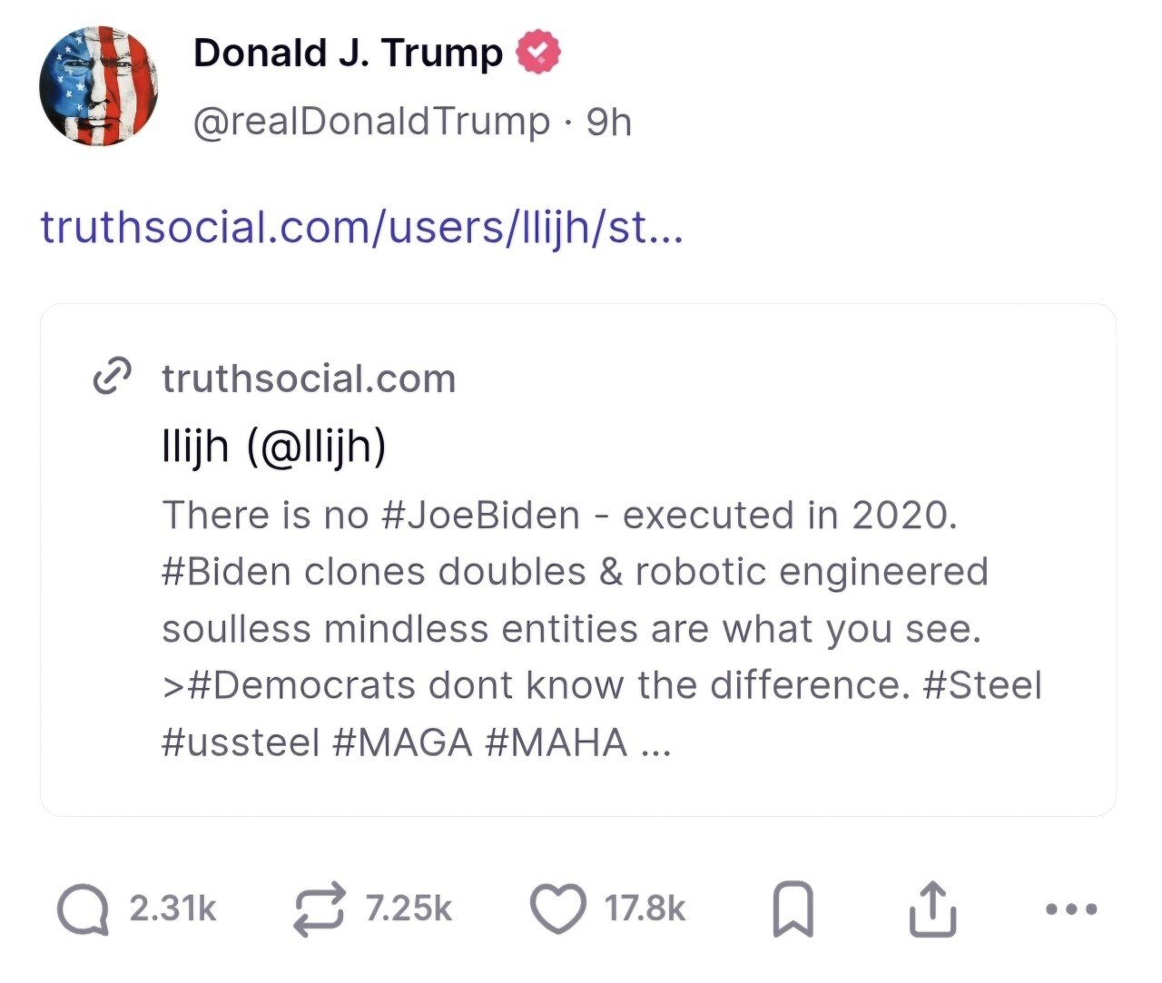Click the truthsocial.com domain in card
Image resolution: width=1162 pixels, height=983 pixels.
309,378
